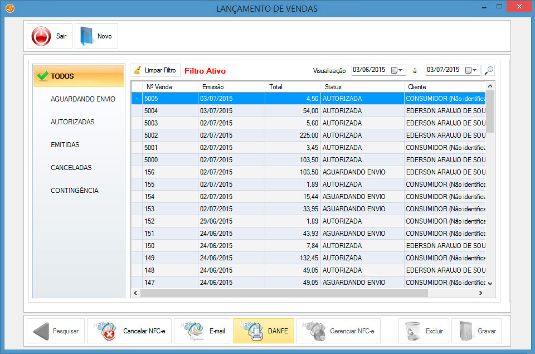The image size is (535, 354).
Task: Click the Gravar folder icon
Action: 466,331
